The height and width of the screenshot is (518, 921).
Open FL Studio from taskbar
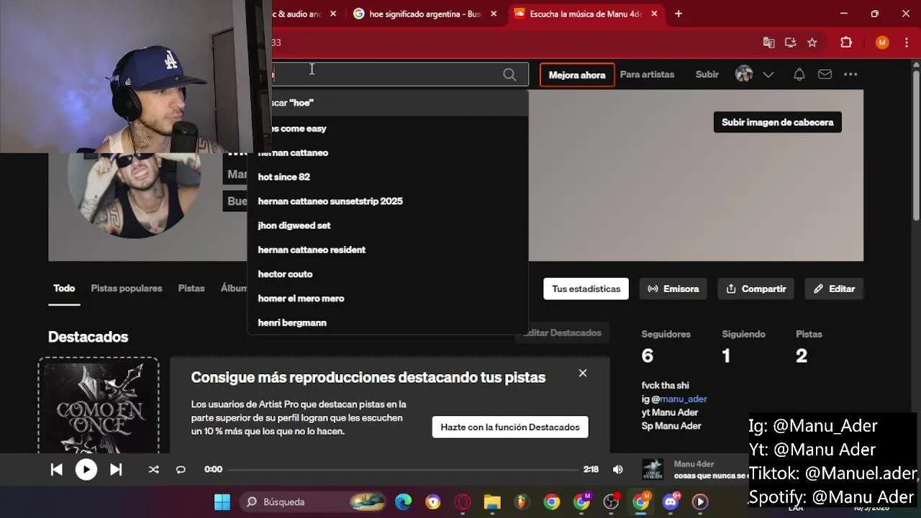tap(522, 501)
